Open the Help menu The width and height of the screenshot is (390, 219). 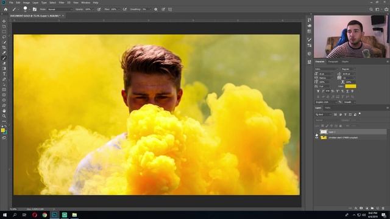coord(96,2)
